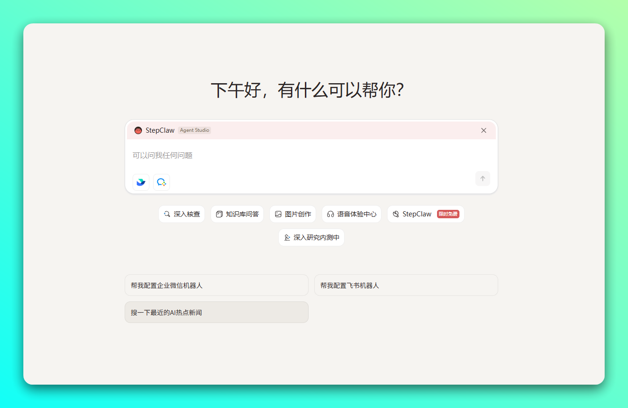
Task: Click the Feishu bird icon below the input
Action: [141, 182]
